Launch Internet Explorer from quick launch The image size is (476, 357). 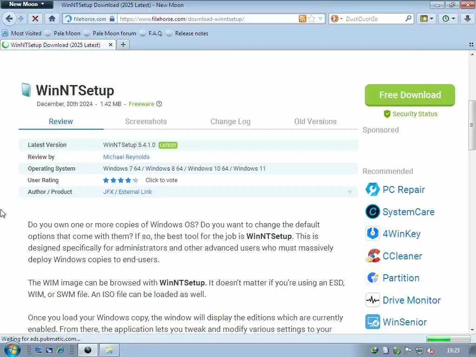(x=60, y=350)
